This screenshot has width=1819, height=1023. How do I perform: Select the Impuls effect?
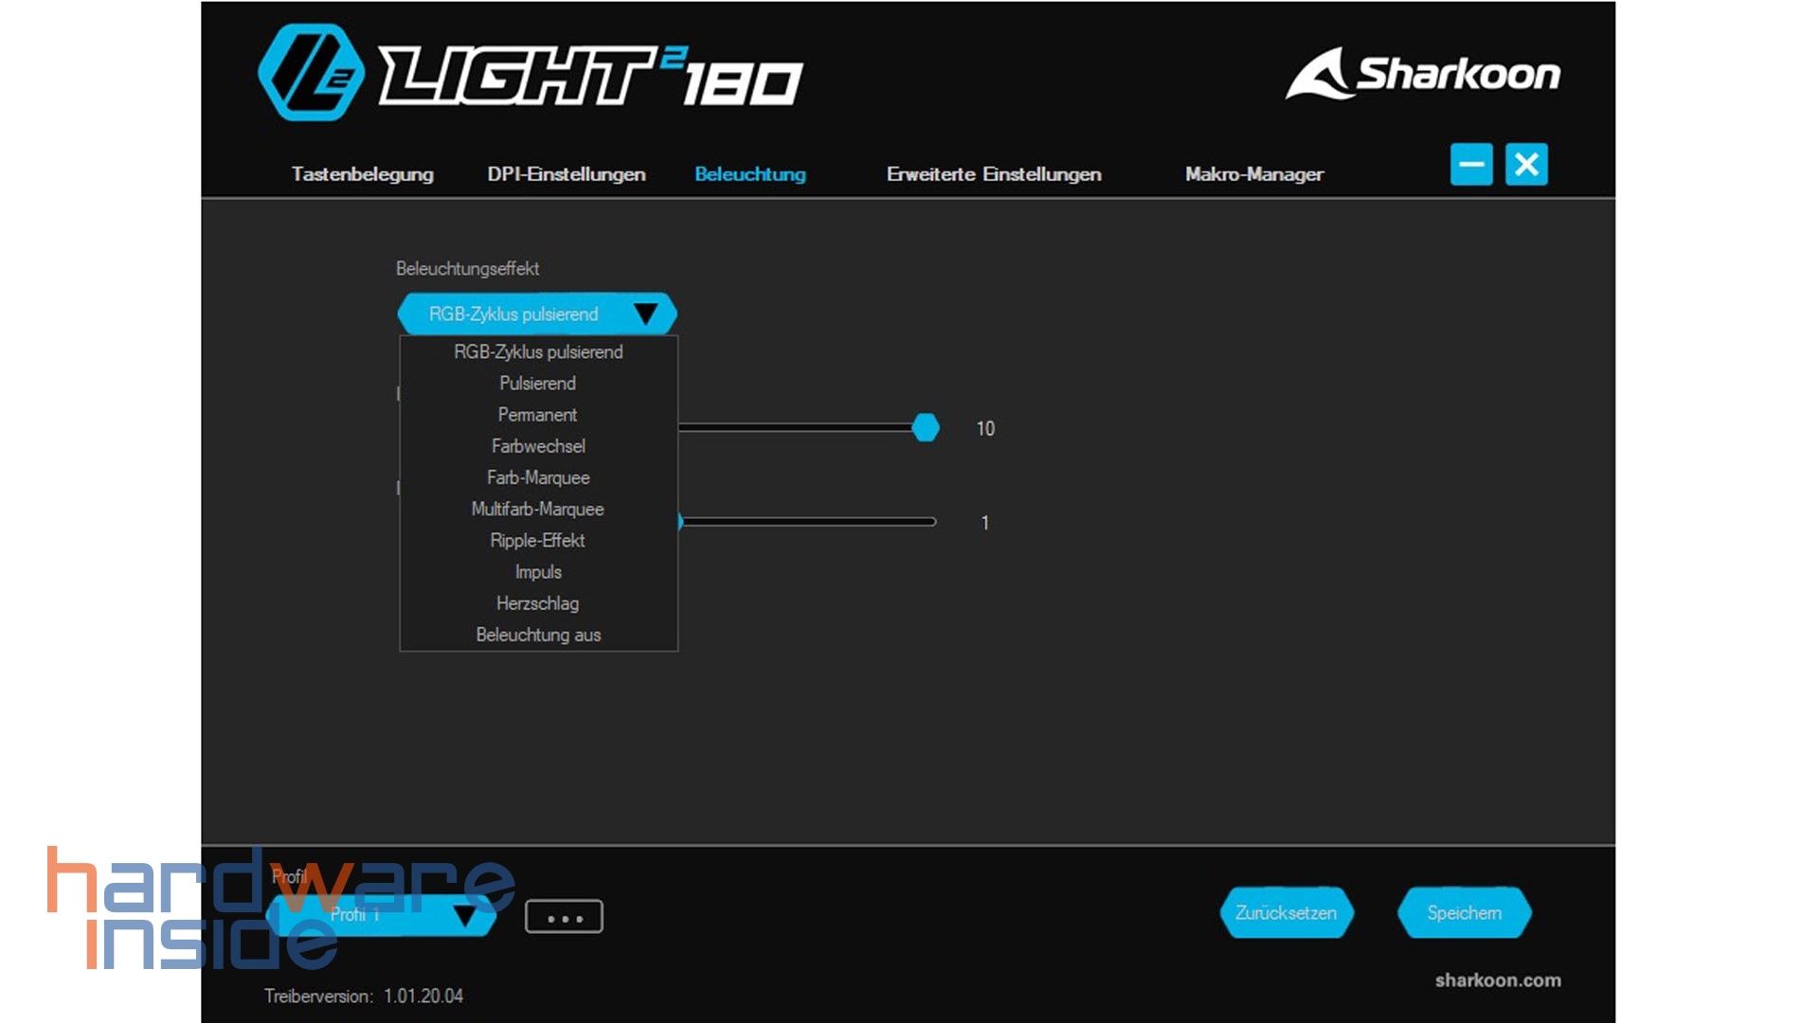click(538, 572)
